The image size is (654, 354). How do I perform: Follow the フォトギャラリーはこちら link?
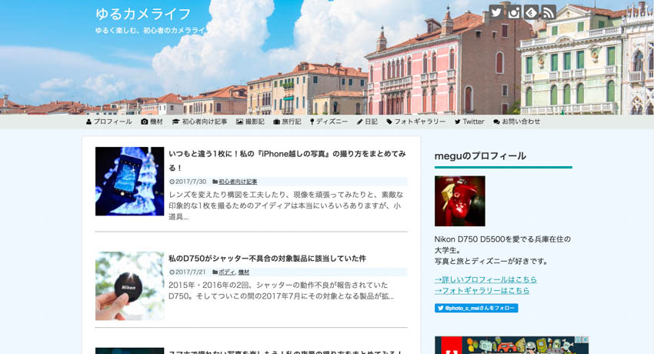[482, 290]
